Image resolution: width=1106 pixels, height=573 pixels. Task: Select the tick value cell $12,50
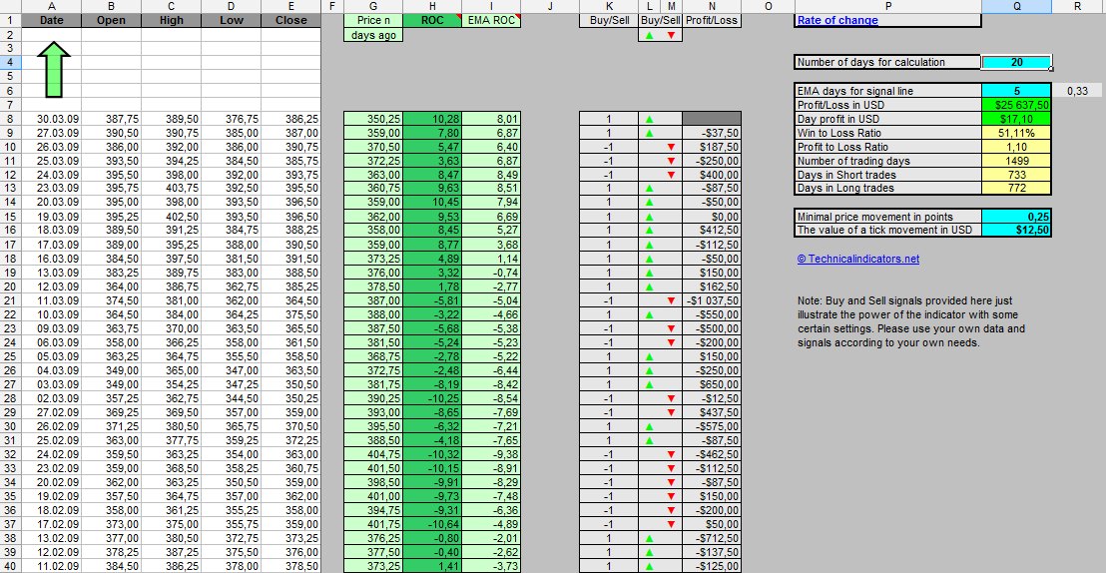pyautogui.click(x=1016, y=230)
